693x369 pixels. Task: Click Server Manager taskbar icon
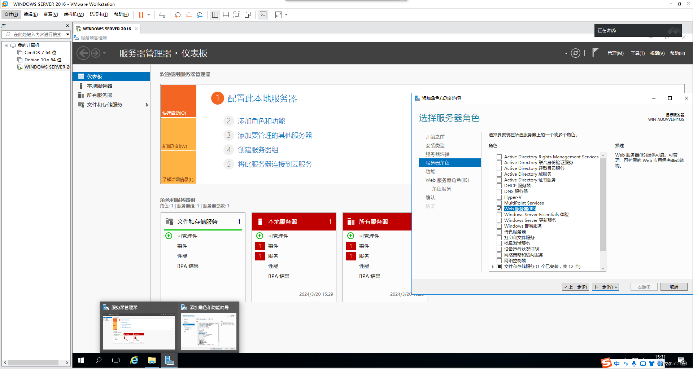click(170, 360)
